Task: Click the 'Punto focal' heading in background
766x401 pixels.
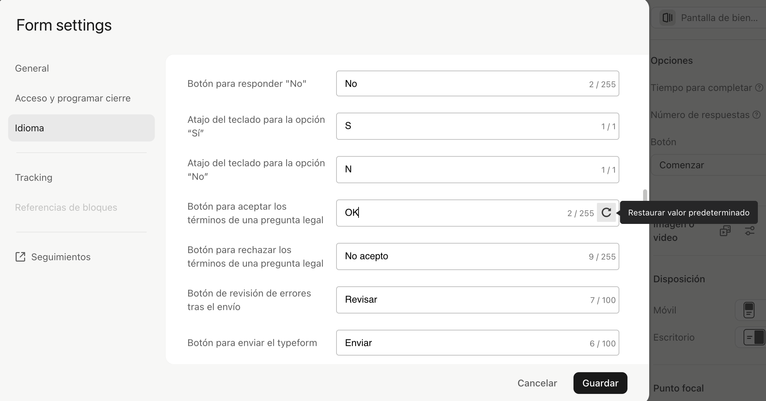Action: (678, 388)
